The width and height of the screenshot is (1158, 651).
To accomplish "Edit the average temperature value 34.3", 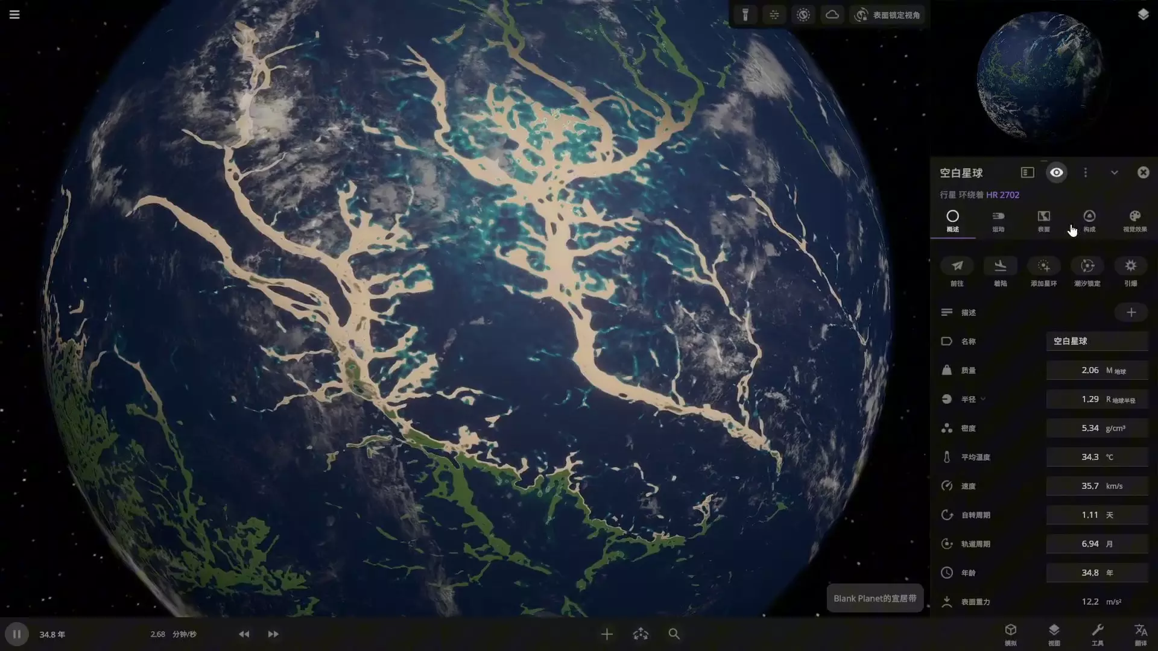I will tap(1097, 457).
